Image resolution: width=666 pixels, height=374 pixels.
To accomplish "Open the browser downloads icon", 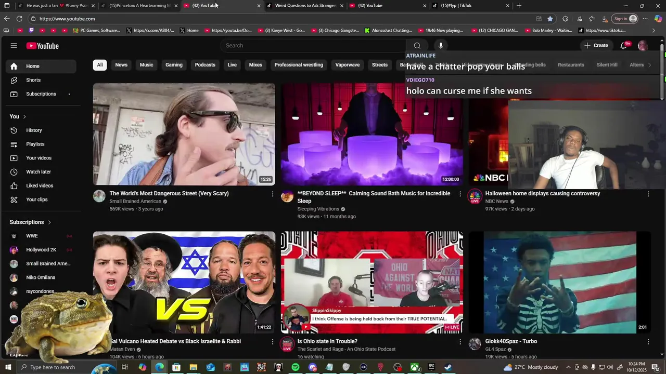I will click(x=605, y=19).
